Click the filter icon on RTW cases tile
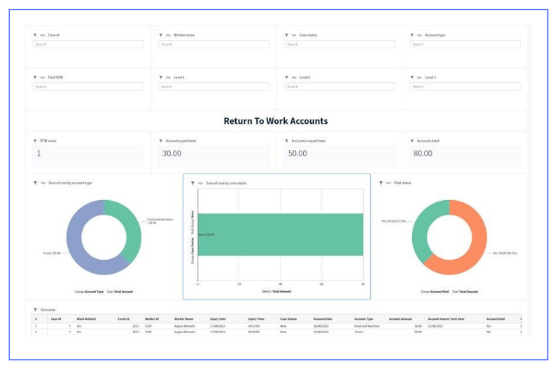 (35, 141)
